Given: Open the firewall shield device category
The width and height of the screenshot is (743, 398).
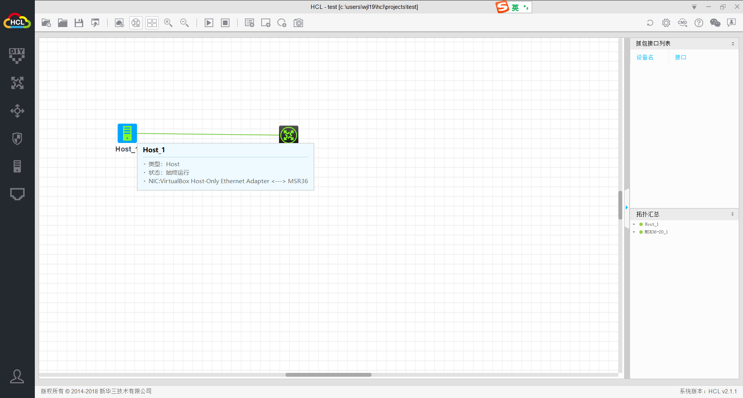Looking at the screenshot, I should [x=17, y=139].
